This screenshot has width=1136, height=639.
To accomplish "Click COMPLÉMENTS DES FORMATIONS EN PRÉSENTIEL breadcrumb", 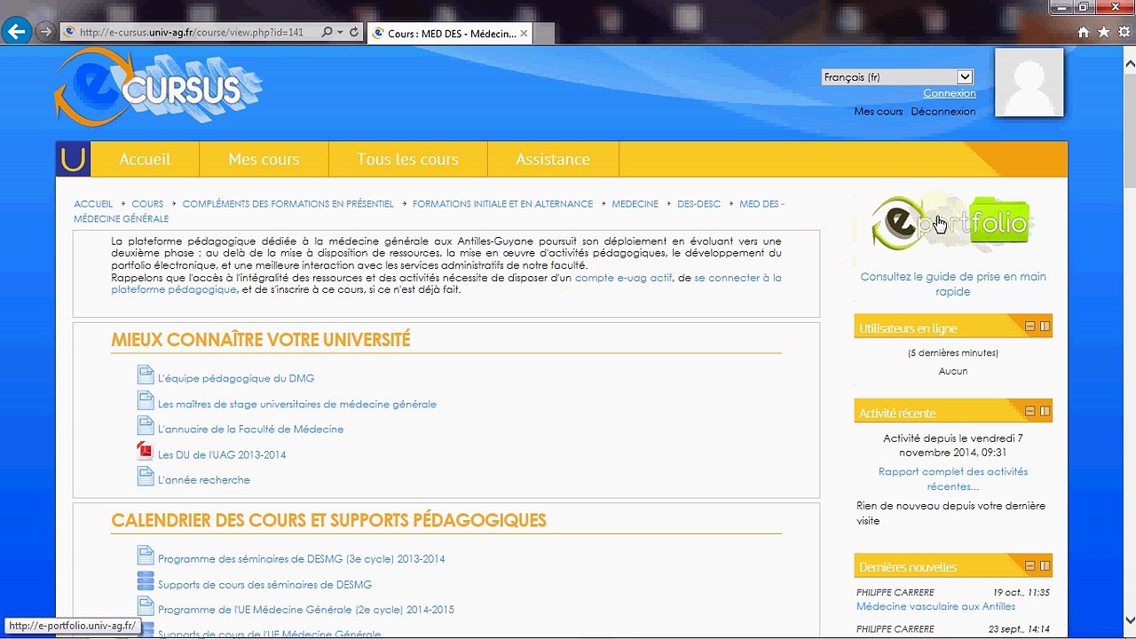I will click(x=288, y=204).
